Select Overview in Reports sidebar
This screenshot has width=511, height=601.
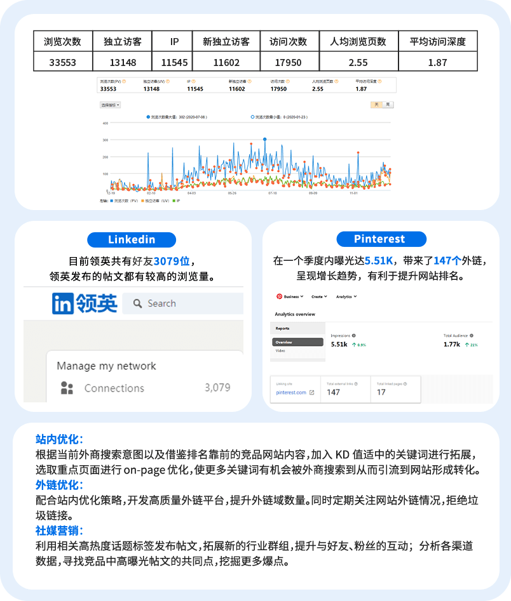(x=297, y=342)
